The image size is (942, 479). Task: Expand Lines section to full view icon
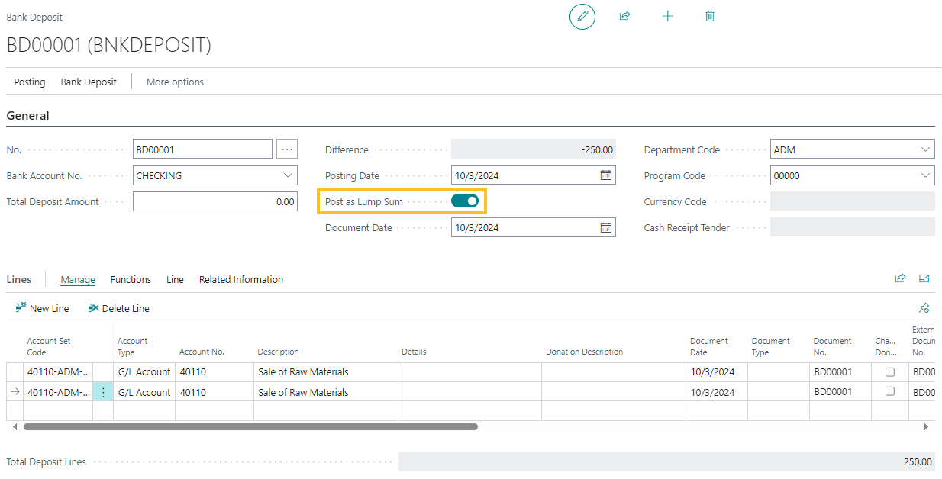pos(924,278)
